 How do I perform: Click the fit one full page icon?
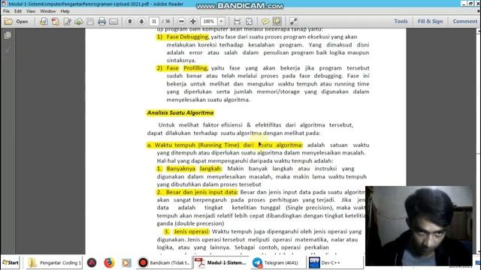249,22
